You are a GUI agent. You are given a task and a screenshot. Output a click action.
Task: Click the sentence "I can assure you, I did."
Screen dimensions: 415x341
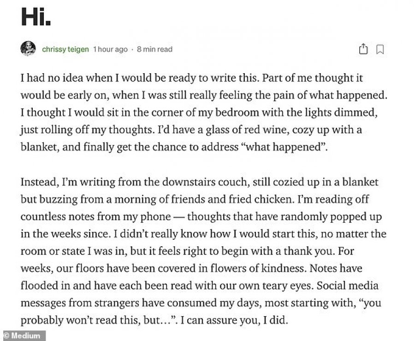pos(234,320)
